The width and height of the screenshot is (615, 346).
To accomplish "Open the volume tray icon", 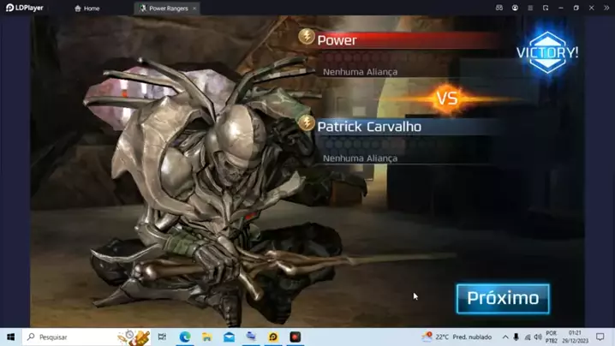I will pos(538,337).
